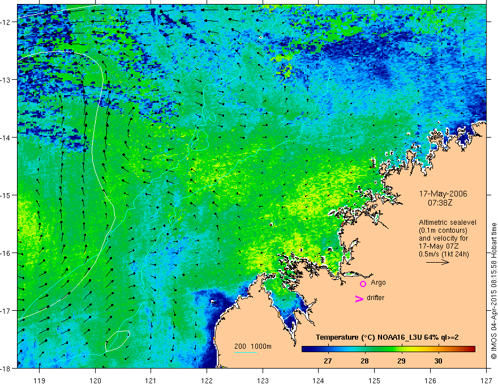498x385 pixels.
Task: Click the magenta Argo circle legend marker
Action: 363,284
